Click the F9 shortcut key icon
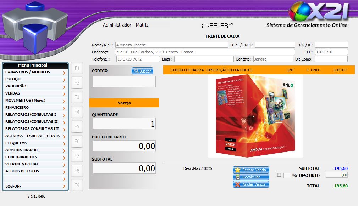 coord(77,185)
